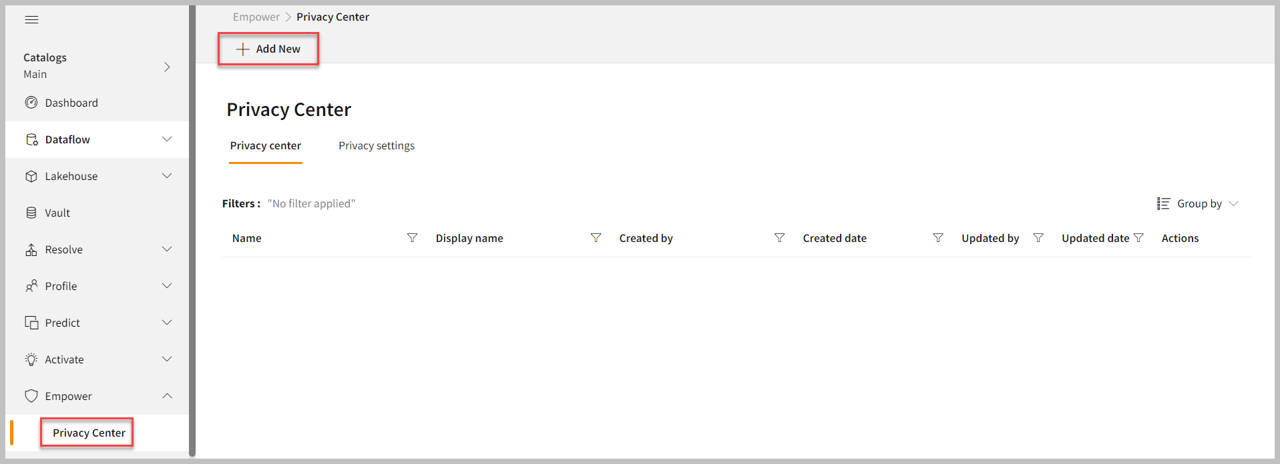Click the Empower breadcrumb link
Screen dimensions: 1280x464
[x=256, y=17]
